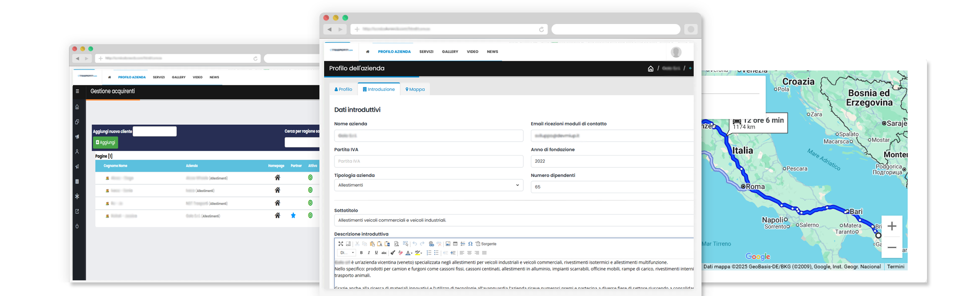The width and height of the screenshot is (975, 296).
Task: Zoom in on the map
Action: coord(892,226)
